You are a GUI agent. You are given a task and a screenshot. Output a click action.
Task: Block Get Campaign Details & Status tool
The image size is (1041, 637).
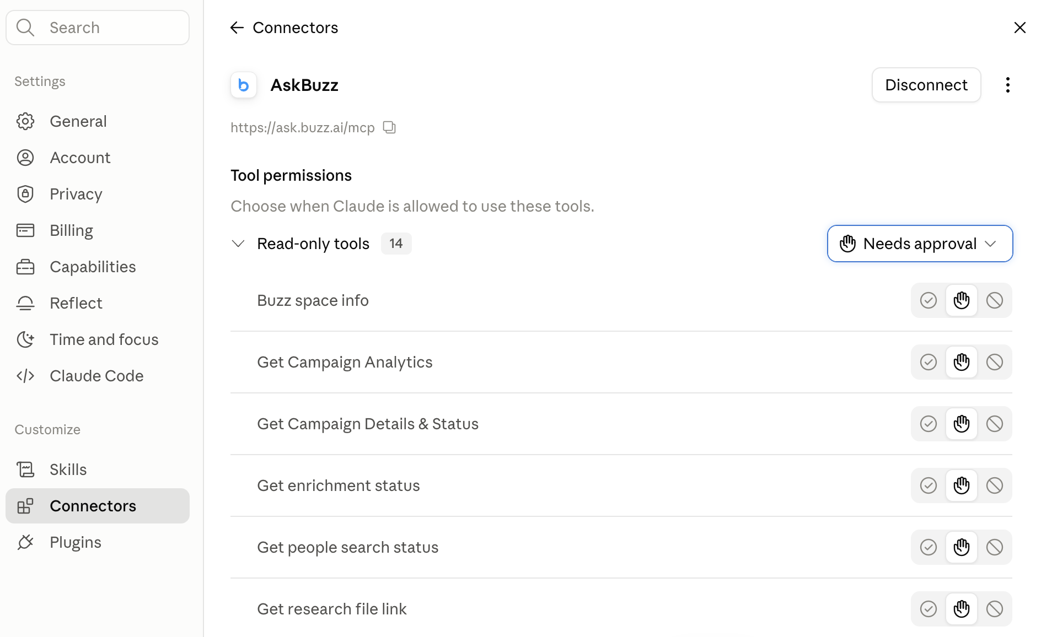994,424
